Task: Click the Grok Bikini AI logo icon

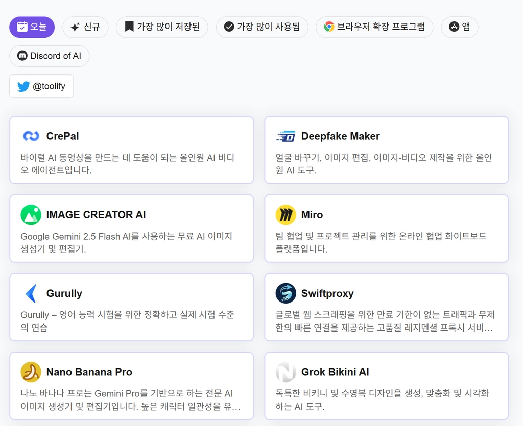Action: [x=286, y=372]
